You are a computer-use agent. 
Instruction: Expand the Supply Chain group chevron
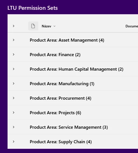tap(14, 142)
